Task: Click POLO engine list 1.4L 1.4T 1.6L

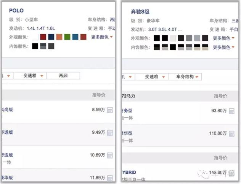Action: click(41, 29)
